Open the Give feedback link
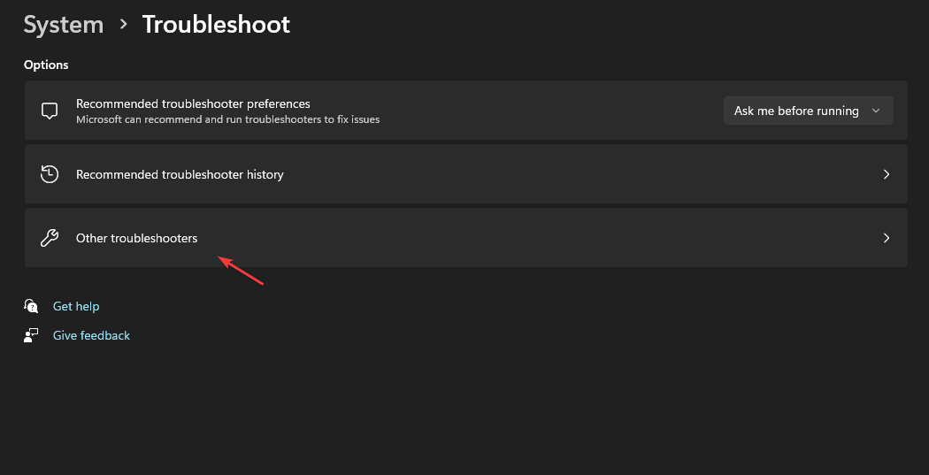Viewport: 929px width, 475px height. tap(91, 335)
